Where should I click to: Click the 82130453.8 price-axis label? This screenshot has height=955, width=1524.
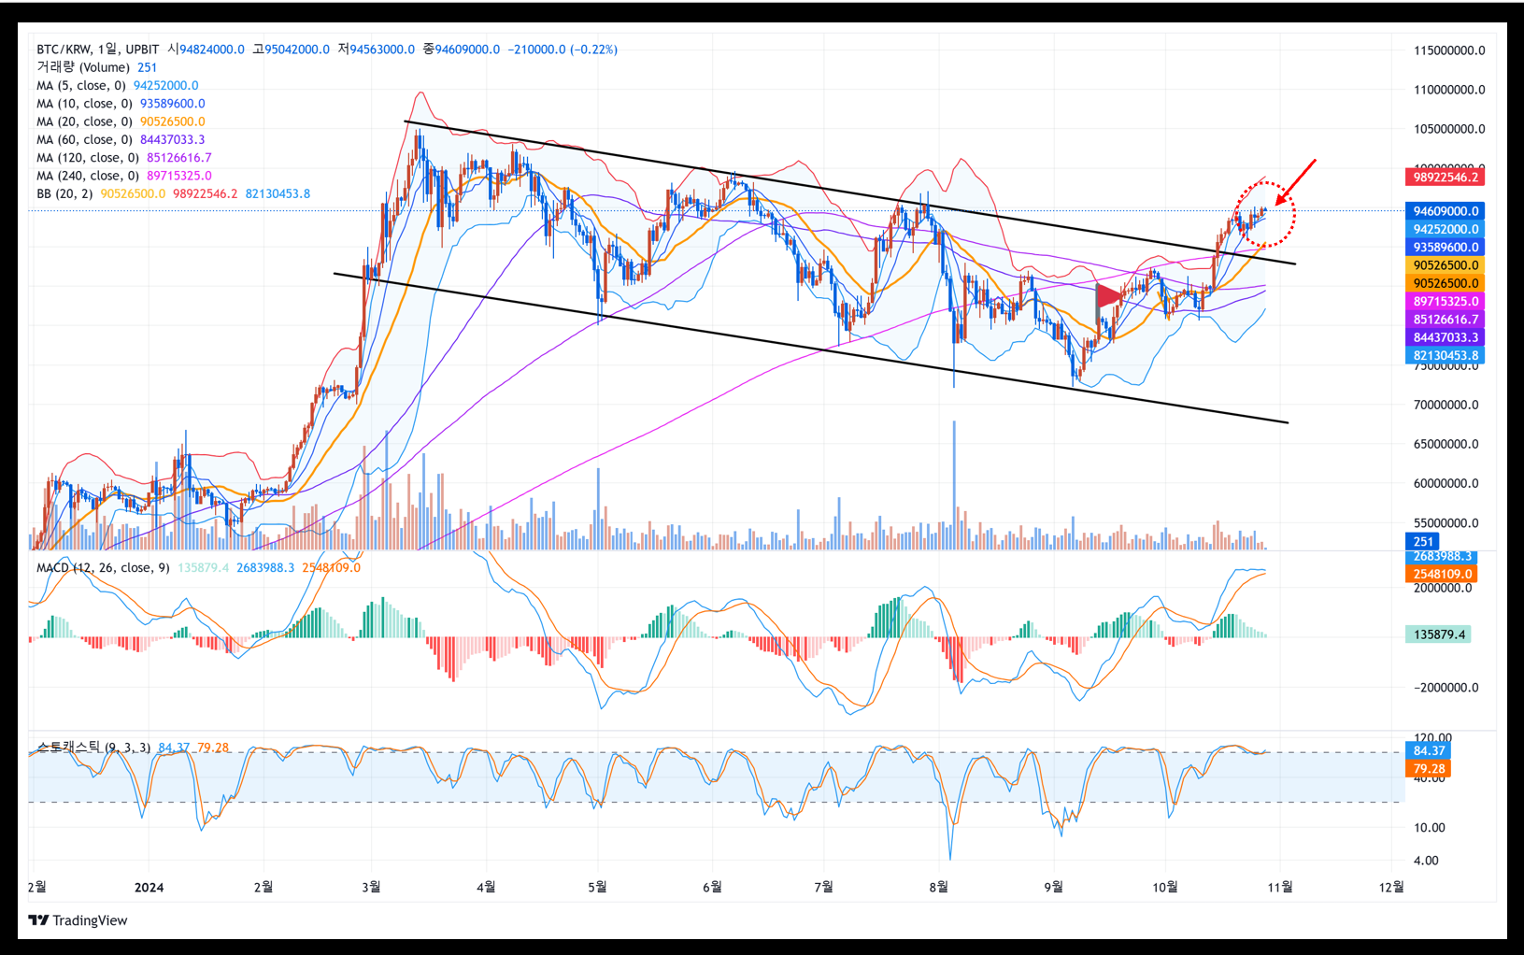tap(1446, 355)
